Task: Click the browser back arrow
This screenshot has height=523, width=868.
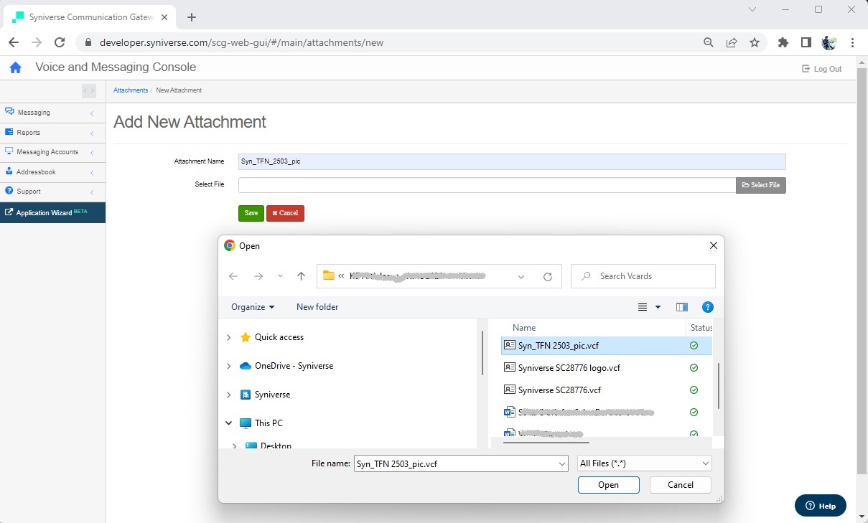Action: 14,42
